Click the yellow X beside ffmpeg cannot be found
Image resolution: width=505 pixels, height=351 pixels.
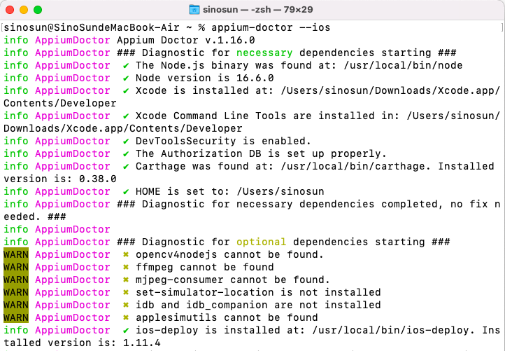coord(126,267)
